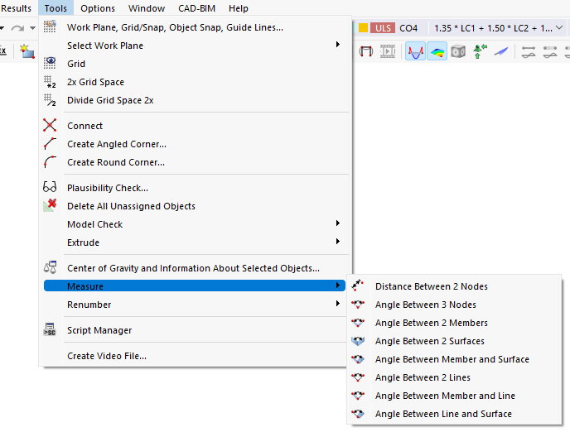Click the Delete All Unassigned Objects icon
This screenshot has width=570, height=432.
point(50,205)
